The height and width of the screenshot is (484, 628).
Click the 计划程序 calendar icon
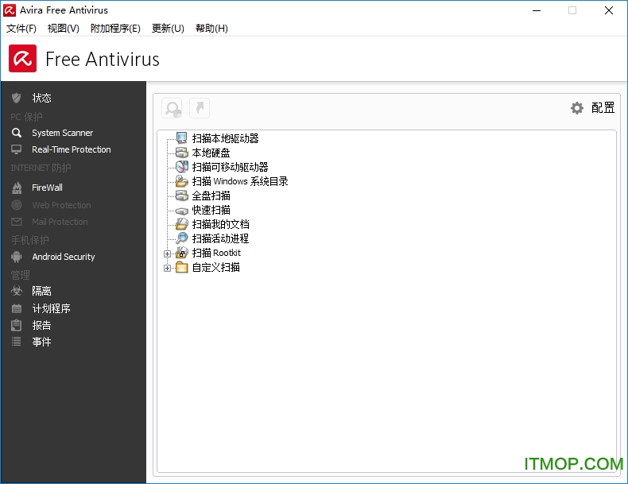pyautogui.click(x=17, y=308)
